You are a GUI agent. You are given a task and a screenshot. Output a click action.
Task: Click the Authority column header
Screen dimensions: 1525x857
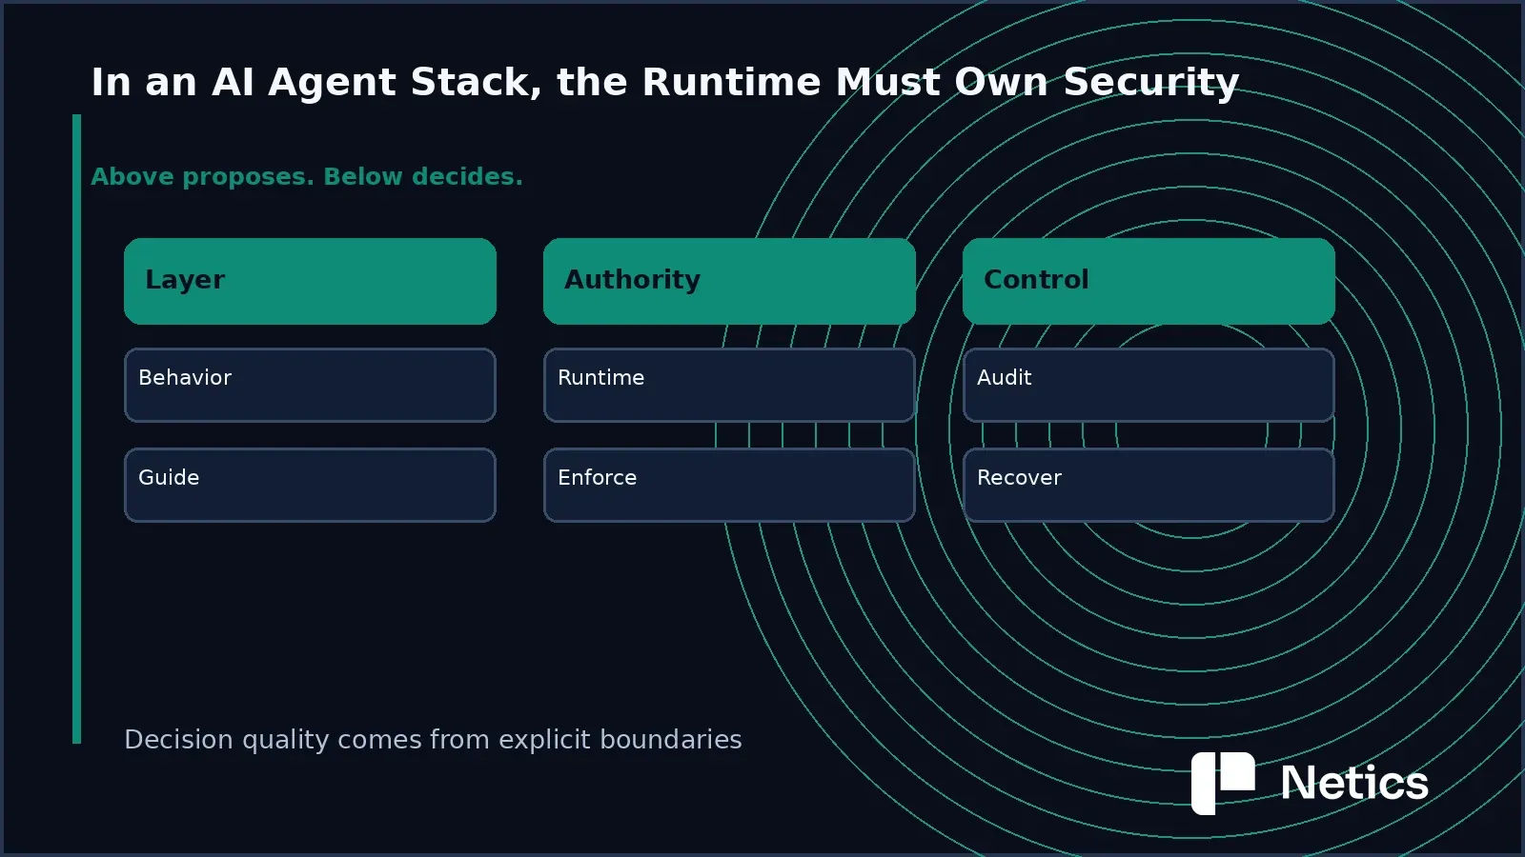tap(729, 281)
